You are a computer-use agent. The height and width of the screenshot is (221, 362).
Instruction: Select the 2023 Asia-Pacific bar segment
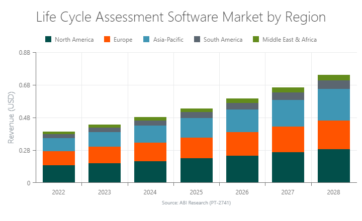[105, 139]
